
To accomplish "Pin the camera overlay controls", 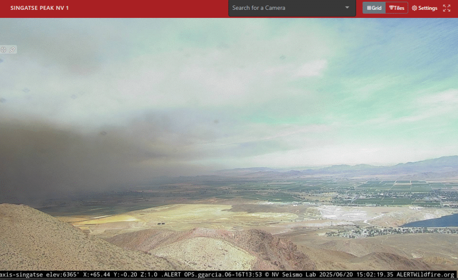I will pos(12,49).
